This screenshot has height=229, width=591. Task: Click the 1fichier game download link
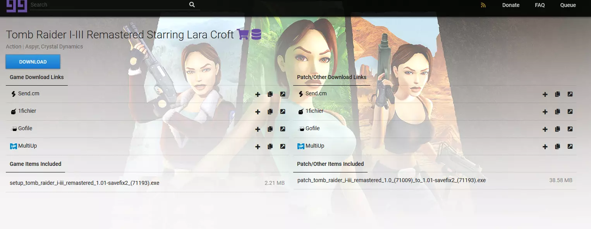click(x=27, y=111)
